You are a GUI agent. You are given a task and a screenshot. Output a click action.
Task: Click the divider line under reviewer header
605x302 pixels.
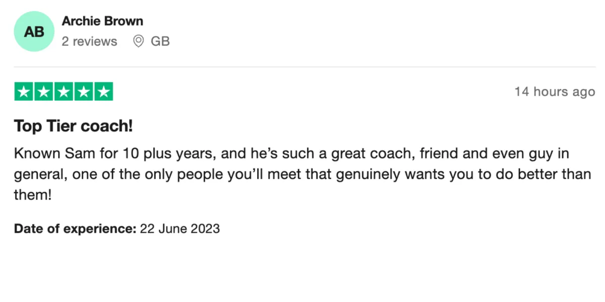coord(305,67)
